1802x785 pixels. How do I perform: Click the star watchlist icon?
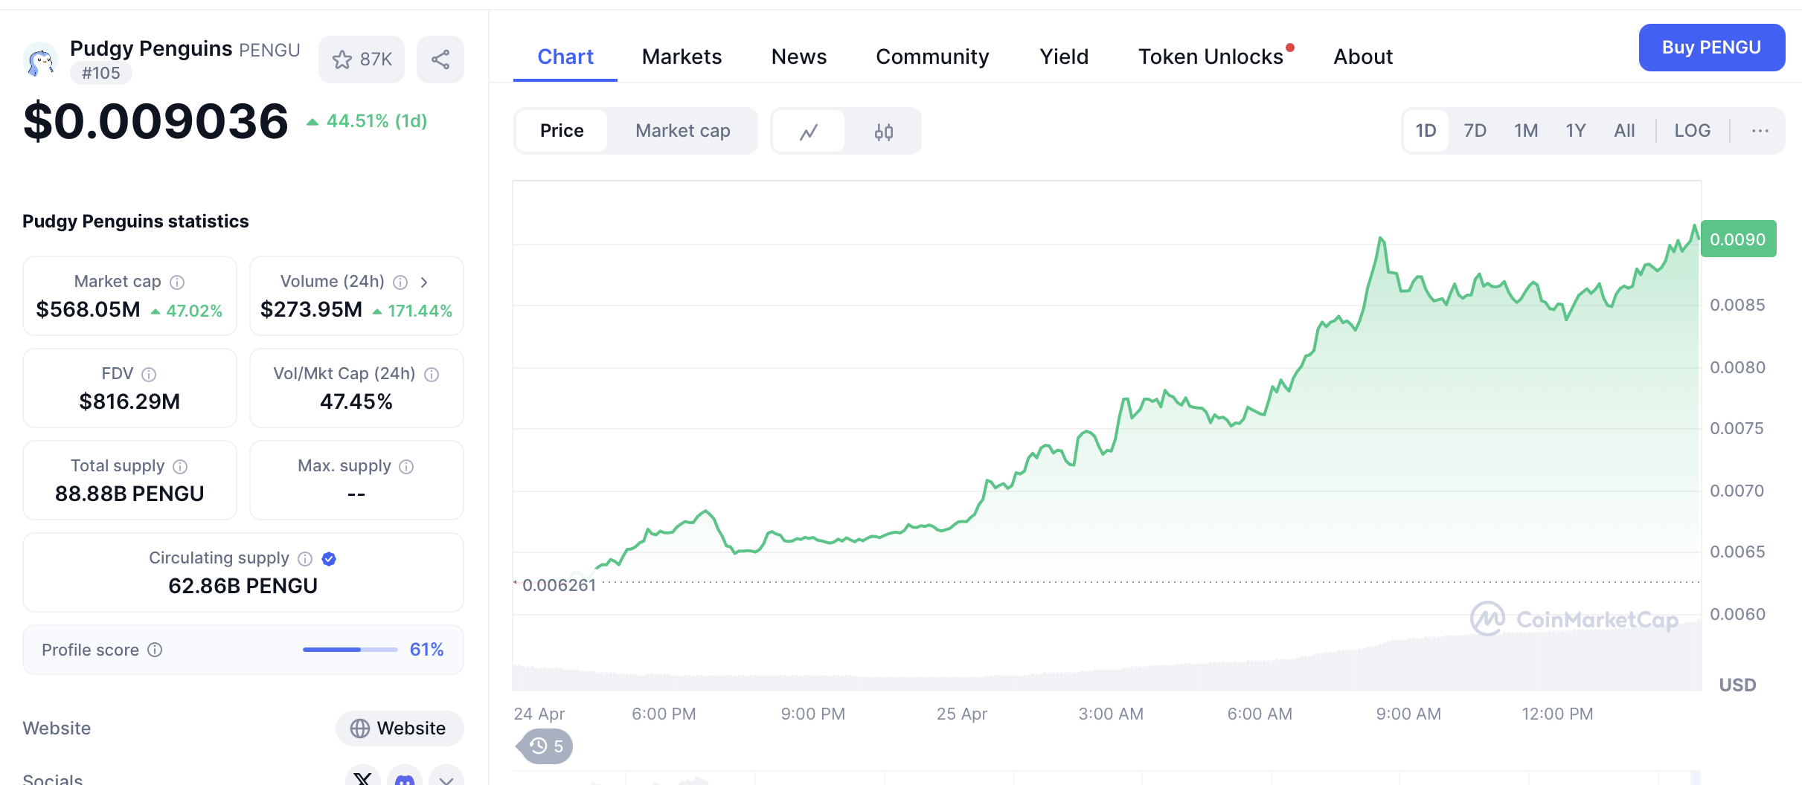coord(342,59)
